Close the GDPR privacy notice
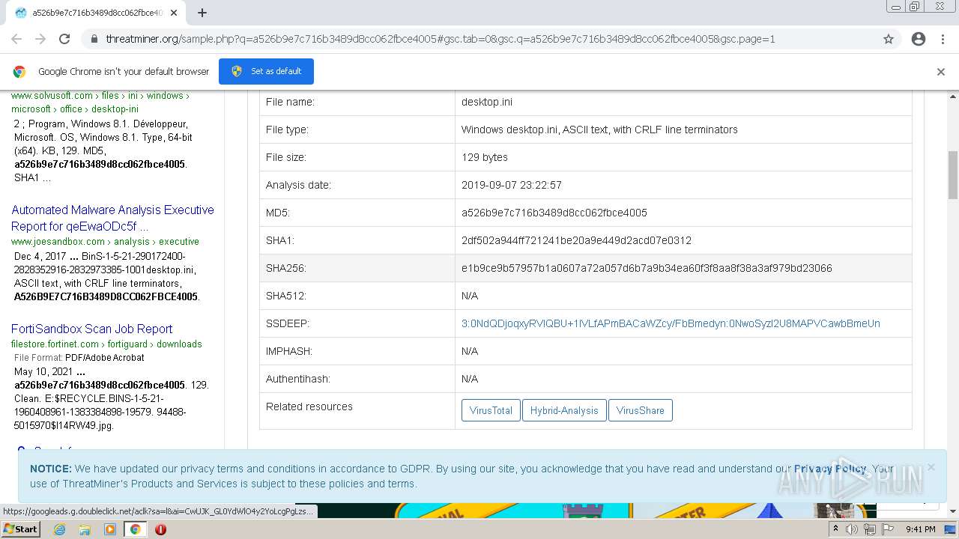 tap(931, 467)
